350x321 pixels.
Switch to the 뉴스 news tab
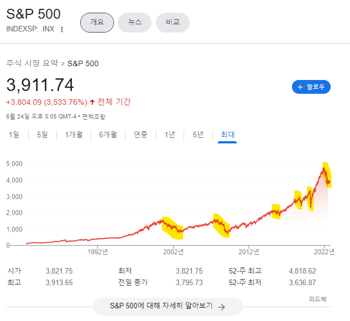pyautogui.click(x=134, y=23)
